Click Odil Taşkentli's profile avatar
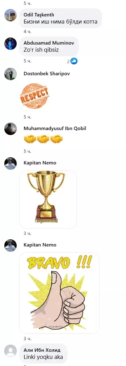Image resolution: width=126 pixels, height=366 pixels. click(10, 15)
